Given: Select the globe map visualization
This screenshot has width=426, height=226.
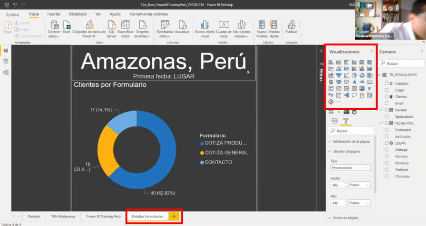Looking at the screenshot, I should pos(331,82).
